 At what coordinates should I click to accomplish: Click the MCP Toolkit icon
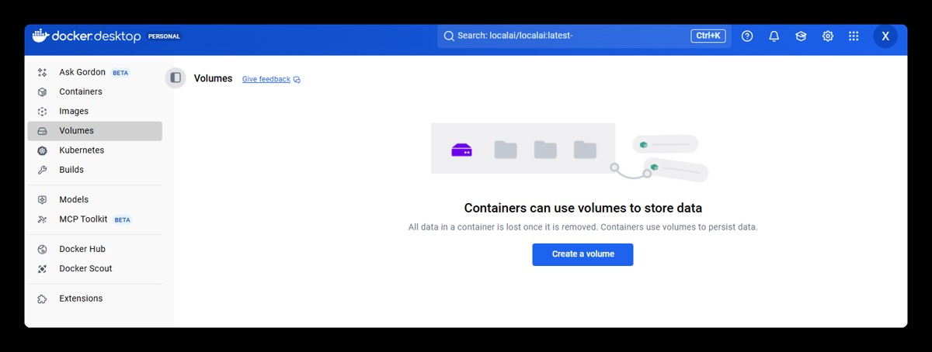point(42,219)
